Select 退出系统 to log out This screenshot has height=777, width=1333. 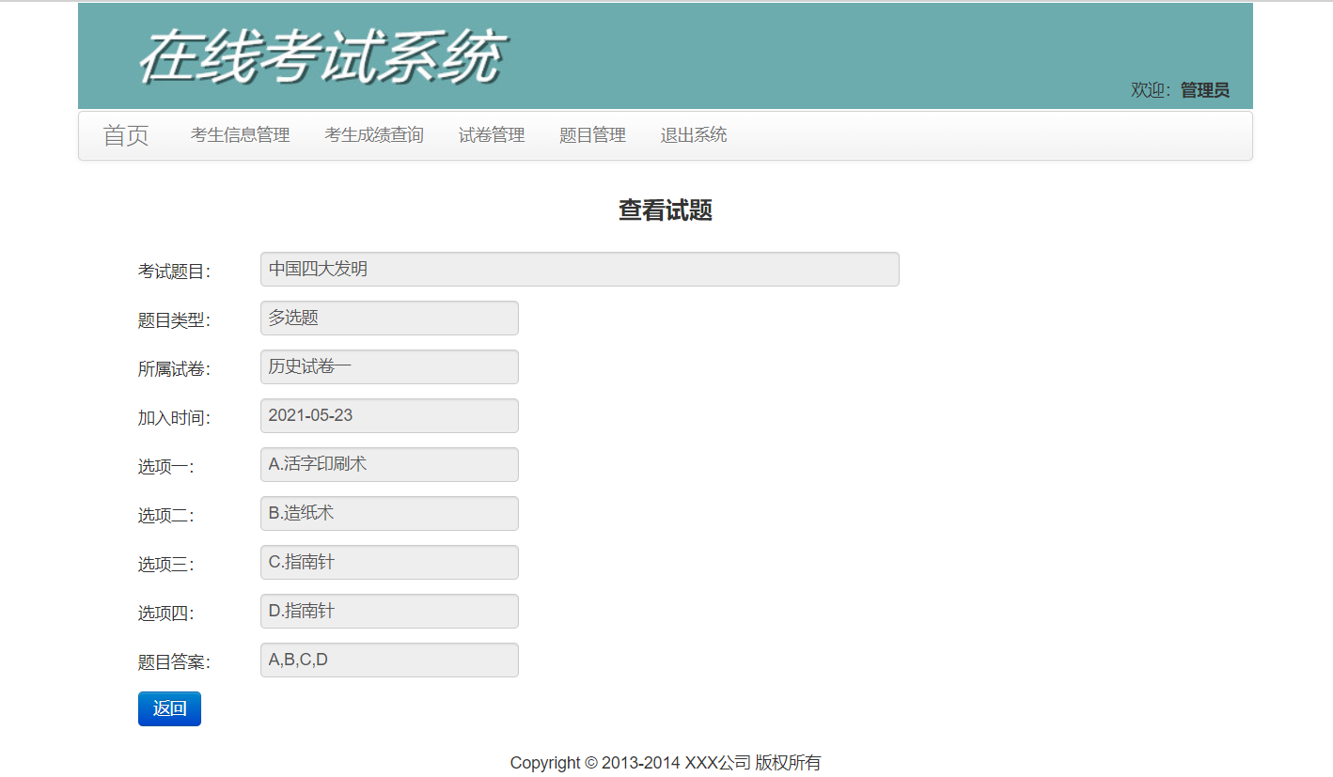(x=694, y=135)
